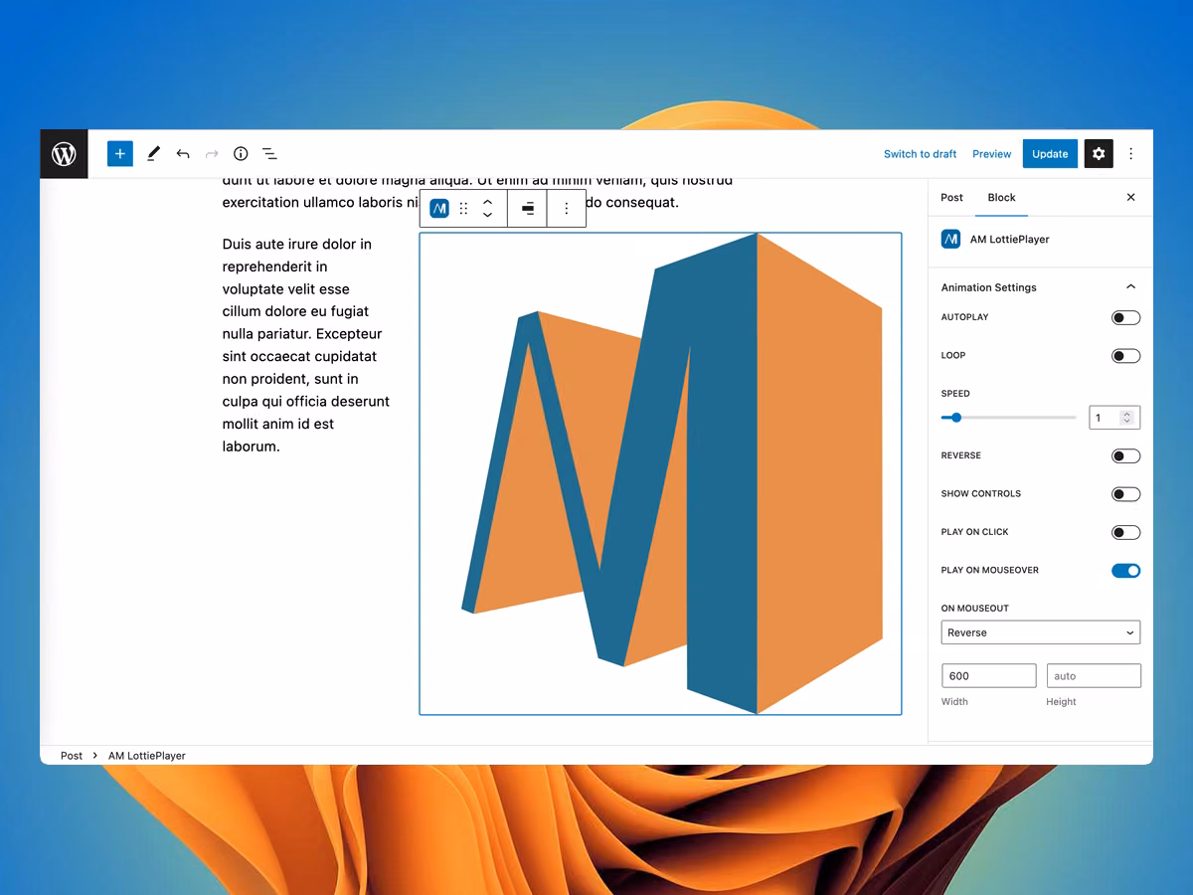Viewport: 1193px width, 895px height.
Task: Close the settings sidebar
Action: (1130, 197)
